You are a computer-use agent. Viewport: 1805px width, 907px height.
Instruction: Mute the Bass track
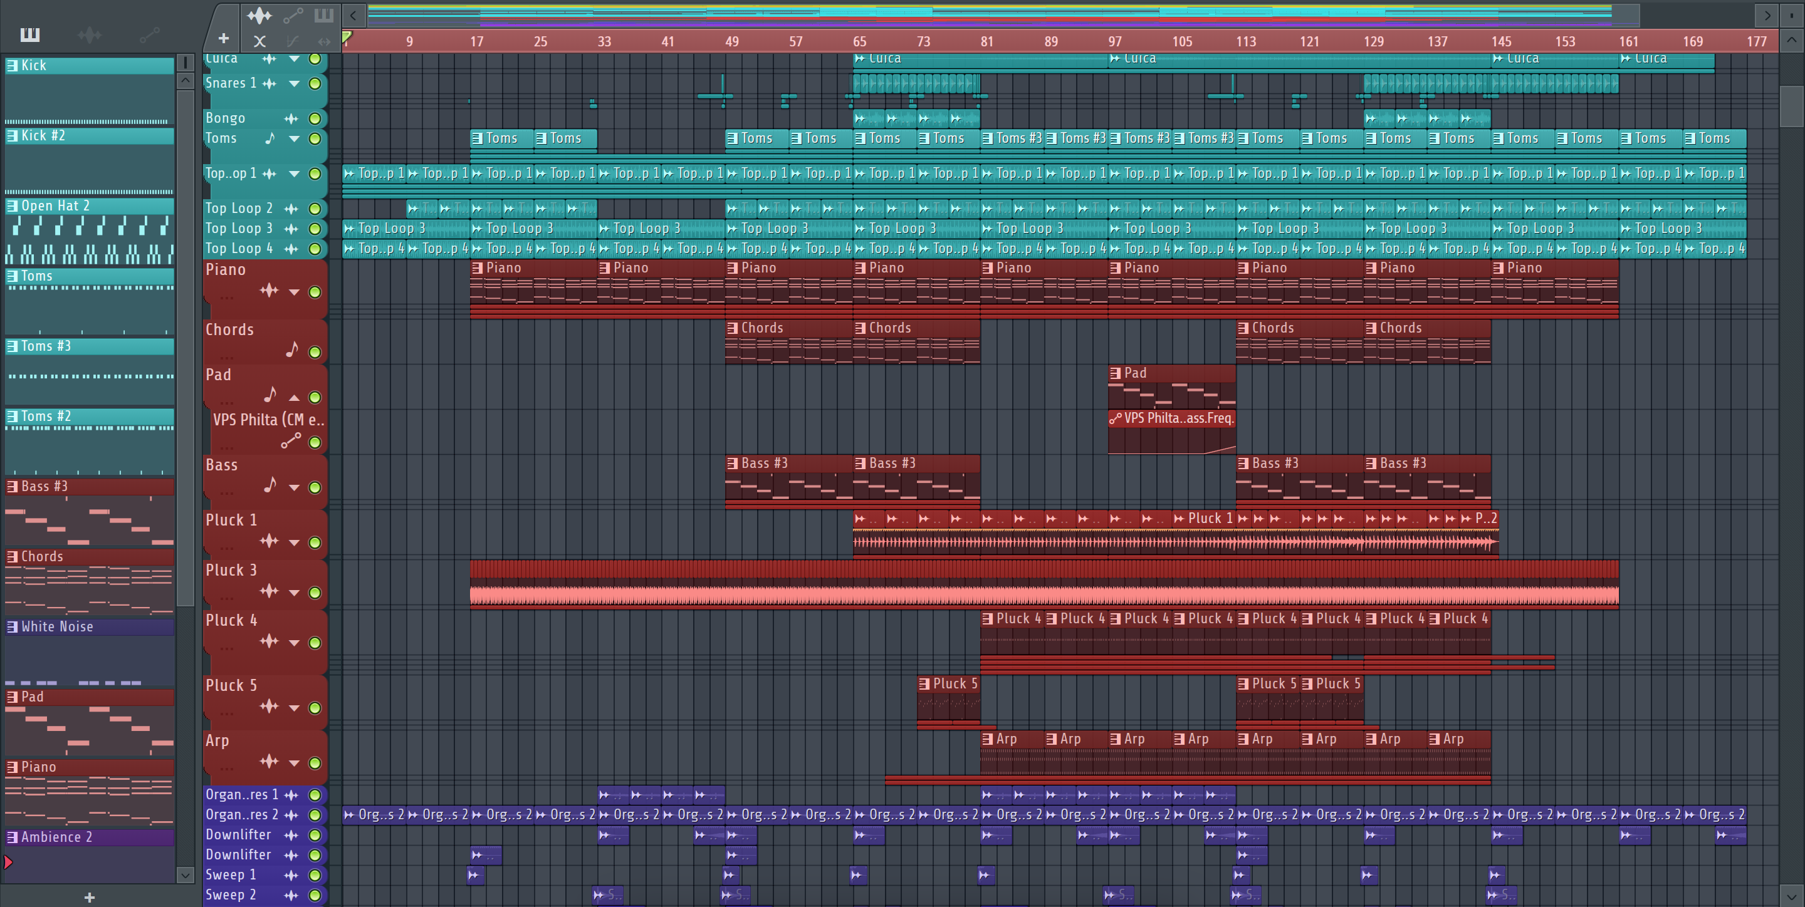point(315,487)
